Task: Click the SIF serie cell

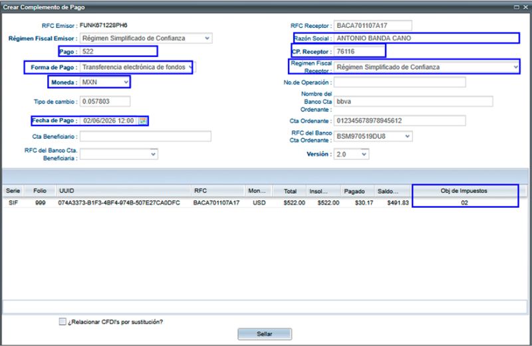Action: [x=13, y=203]
